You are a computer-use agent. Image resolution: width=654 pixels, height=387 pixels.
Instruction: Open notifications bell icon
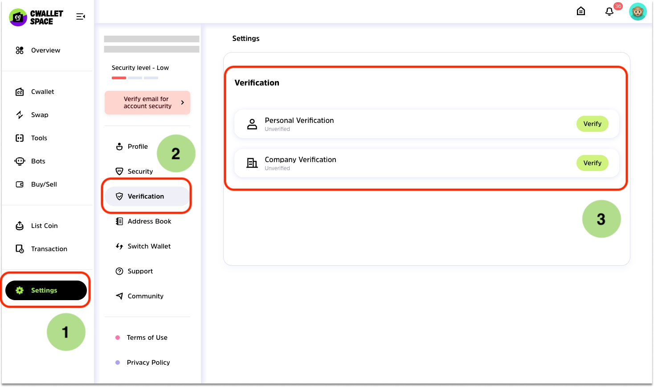click(x=609, y=12)
